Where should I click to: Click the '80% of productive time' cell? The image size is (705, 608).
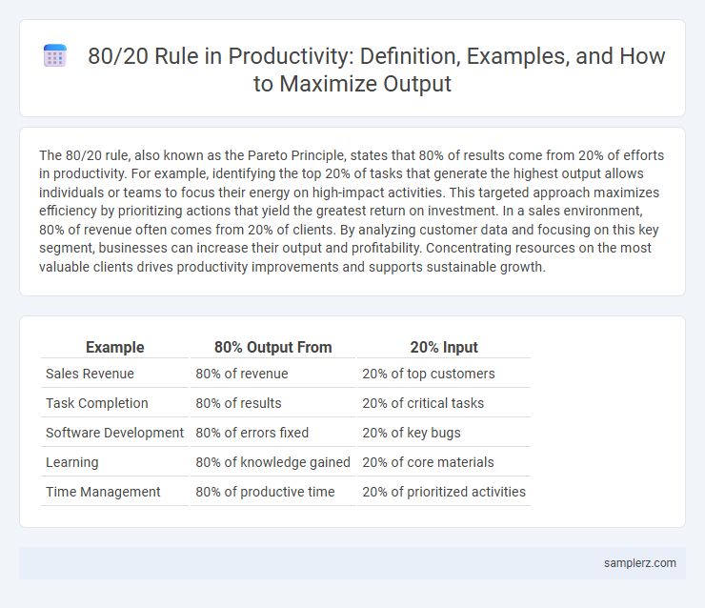(x=272, y=492)
